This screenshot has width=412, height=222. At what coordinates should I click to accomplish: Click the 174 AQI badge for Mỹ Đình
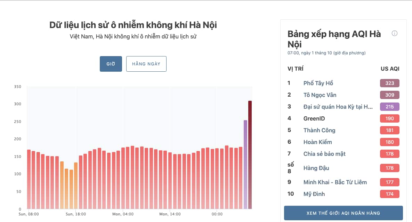tap(389, 194)
